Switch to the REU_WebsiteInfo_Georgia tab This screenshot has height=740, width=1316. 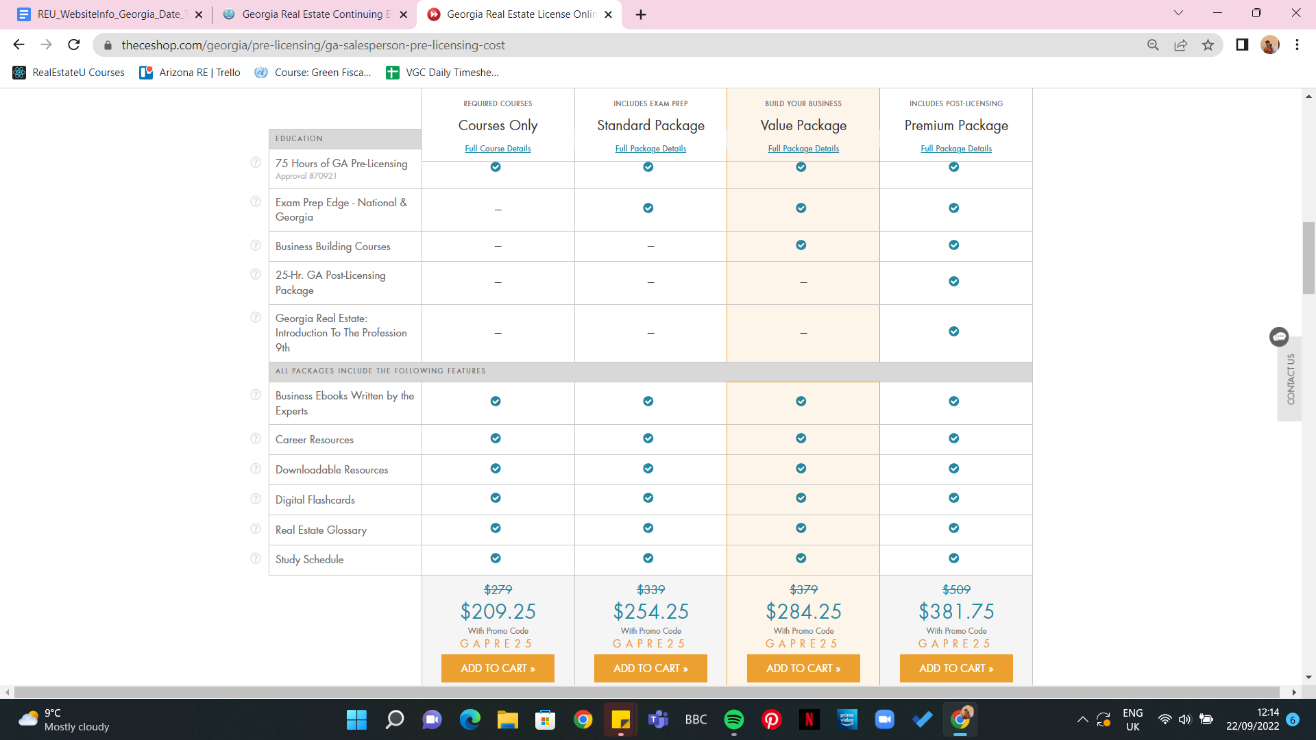pyautogui.click(x=110, y=14)
